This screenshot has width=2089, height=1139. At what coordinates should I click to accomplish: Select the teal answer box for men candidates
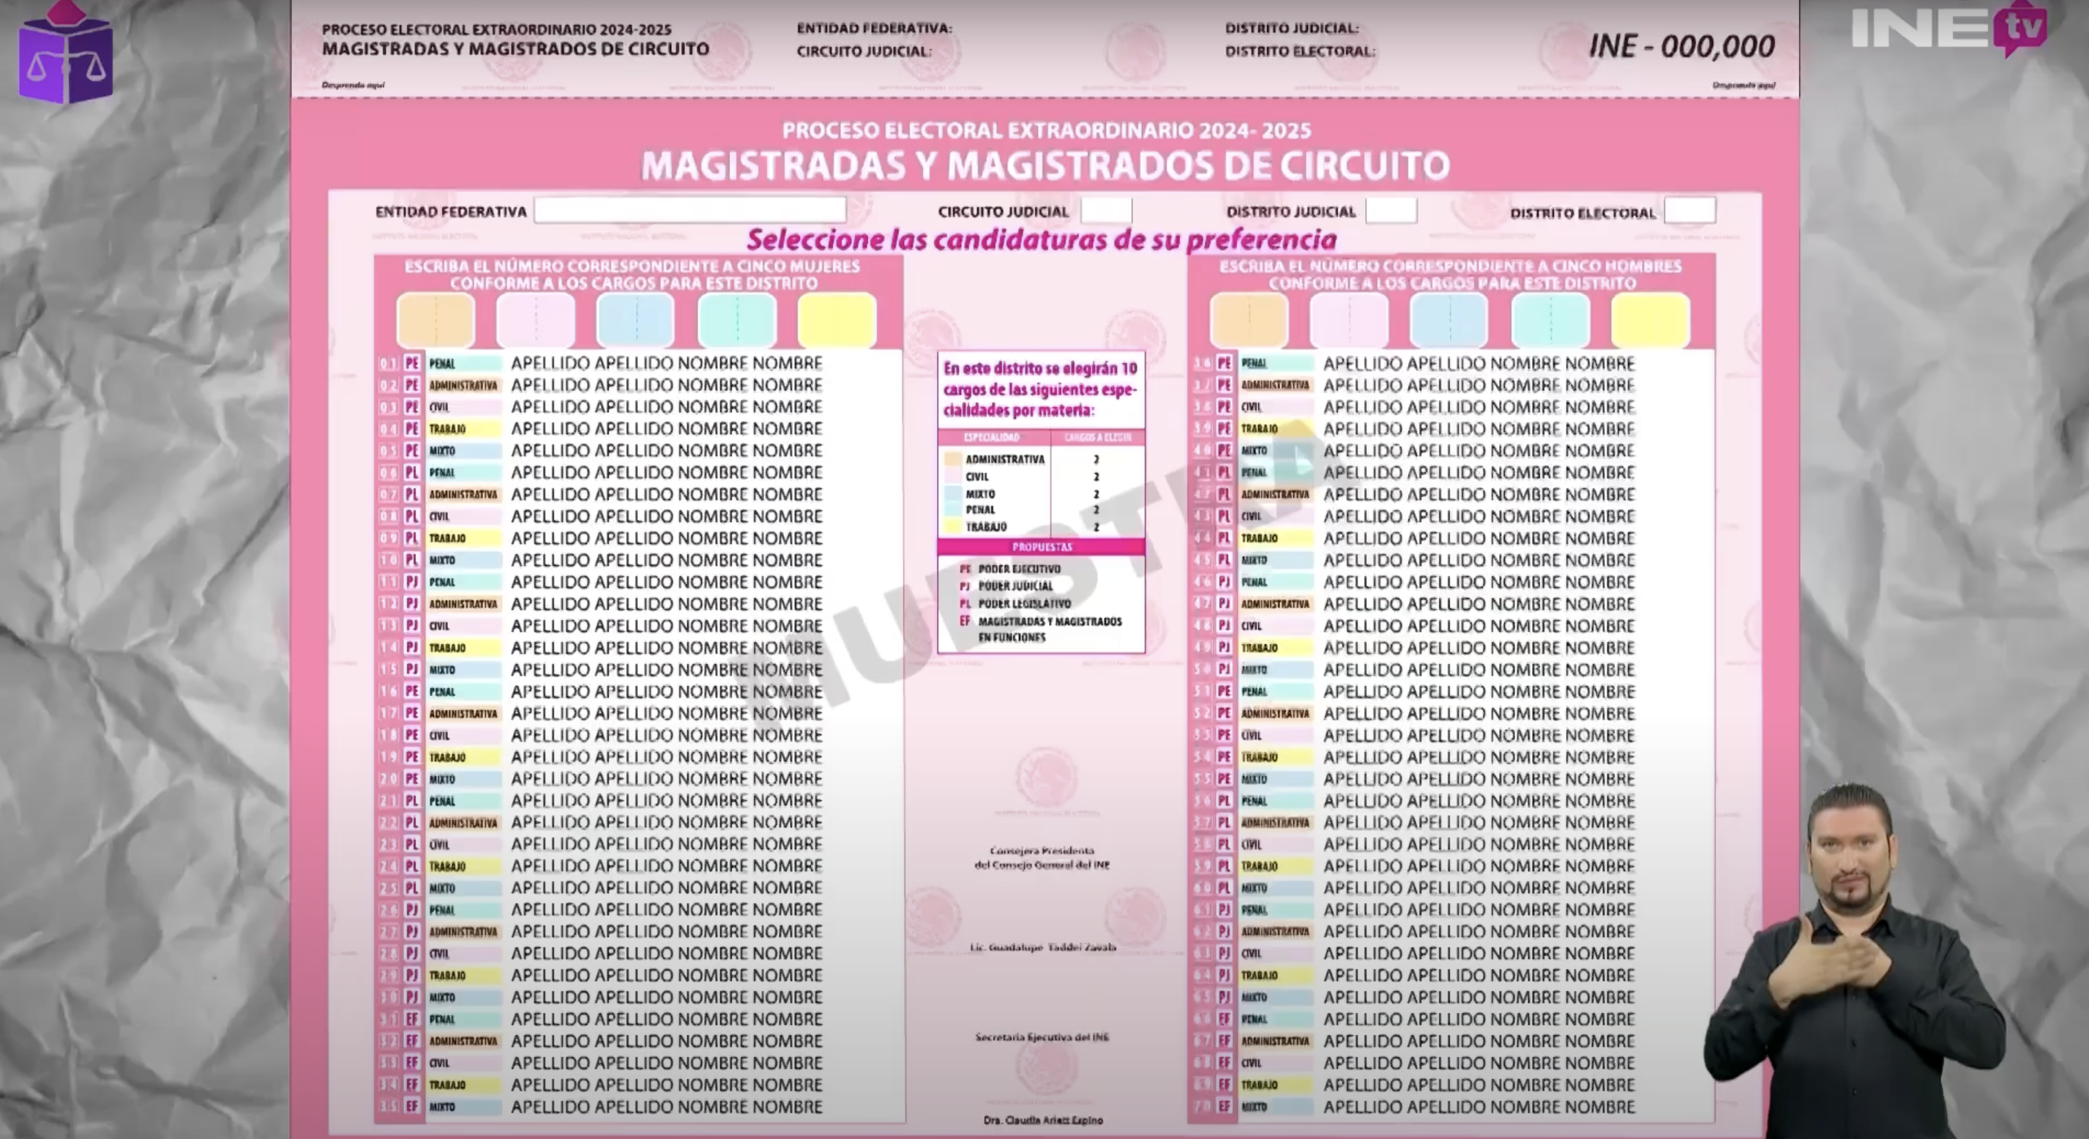point(1550,320)
